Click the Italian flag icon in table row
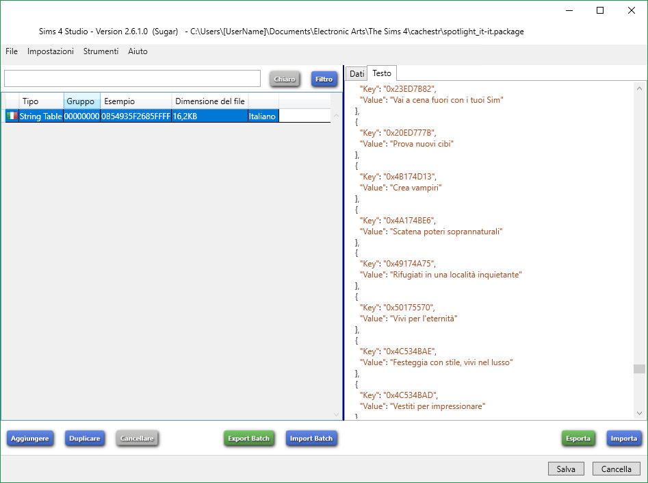Image resolution: width=648 pixels, height=483 pixels. (x=12, y=116)
